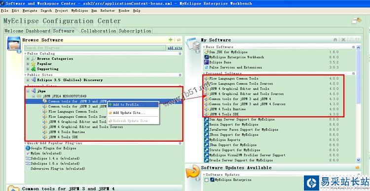Open the Help menu
This screenshot has width=370, height=191.
point(137,11)
